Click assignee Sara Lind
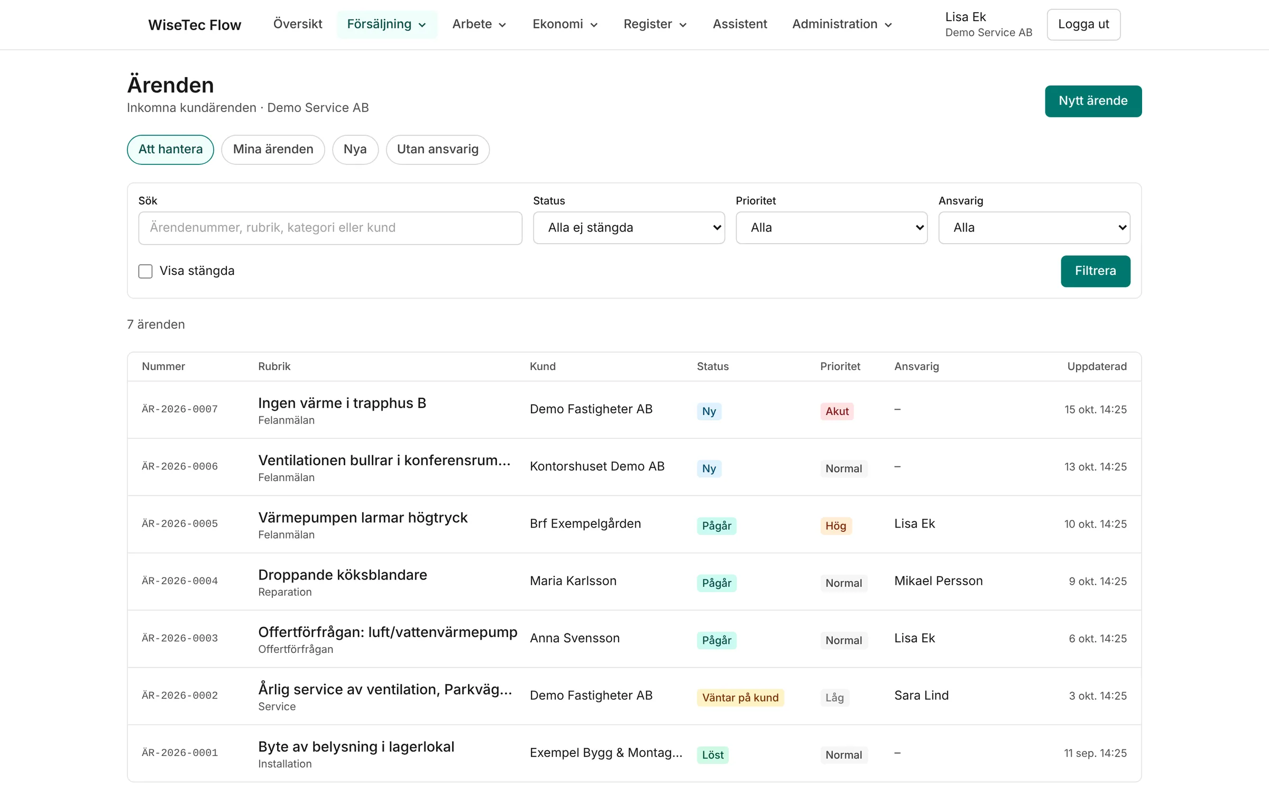 [x=922, y=696]
